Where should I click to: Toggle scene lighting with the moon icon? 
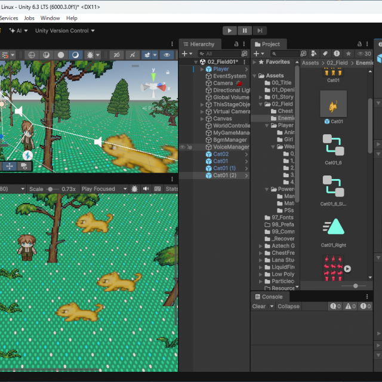[x=75, y=55]
